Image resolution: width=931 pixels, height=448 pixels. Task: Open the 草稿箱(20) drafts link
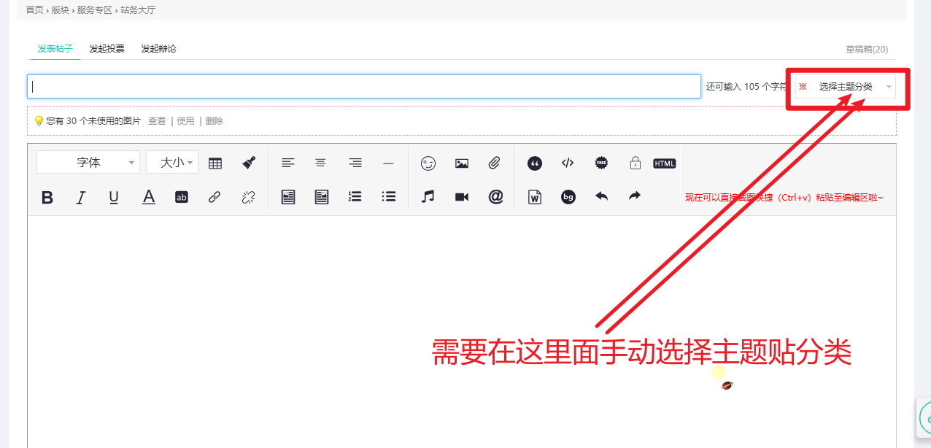pos(867,50)
